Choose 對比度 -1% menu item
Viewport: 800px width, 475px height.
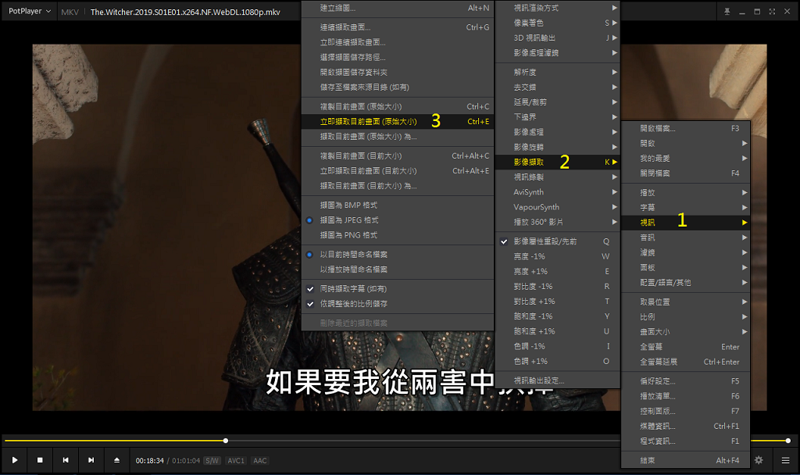558,286
